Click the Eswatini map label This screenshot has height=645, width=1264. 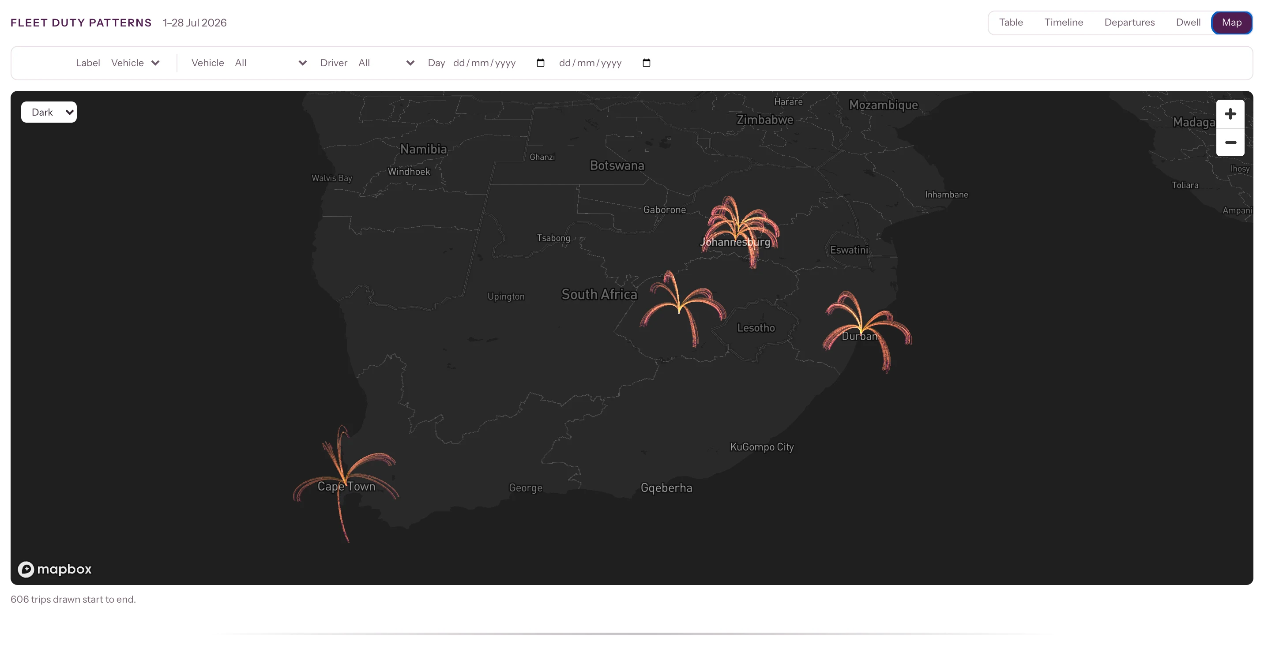pos(849,250)
